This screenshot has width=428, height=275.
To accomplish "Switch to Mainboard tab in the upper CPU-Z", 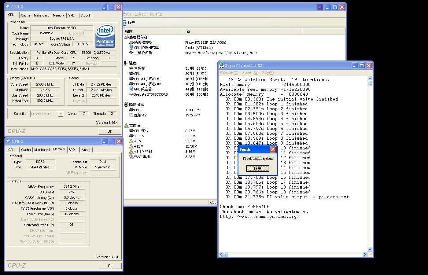I will (42, 15).
